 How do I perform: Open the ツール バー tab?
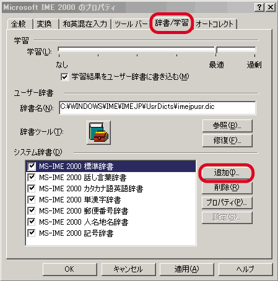coord(131,24)
